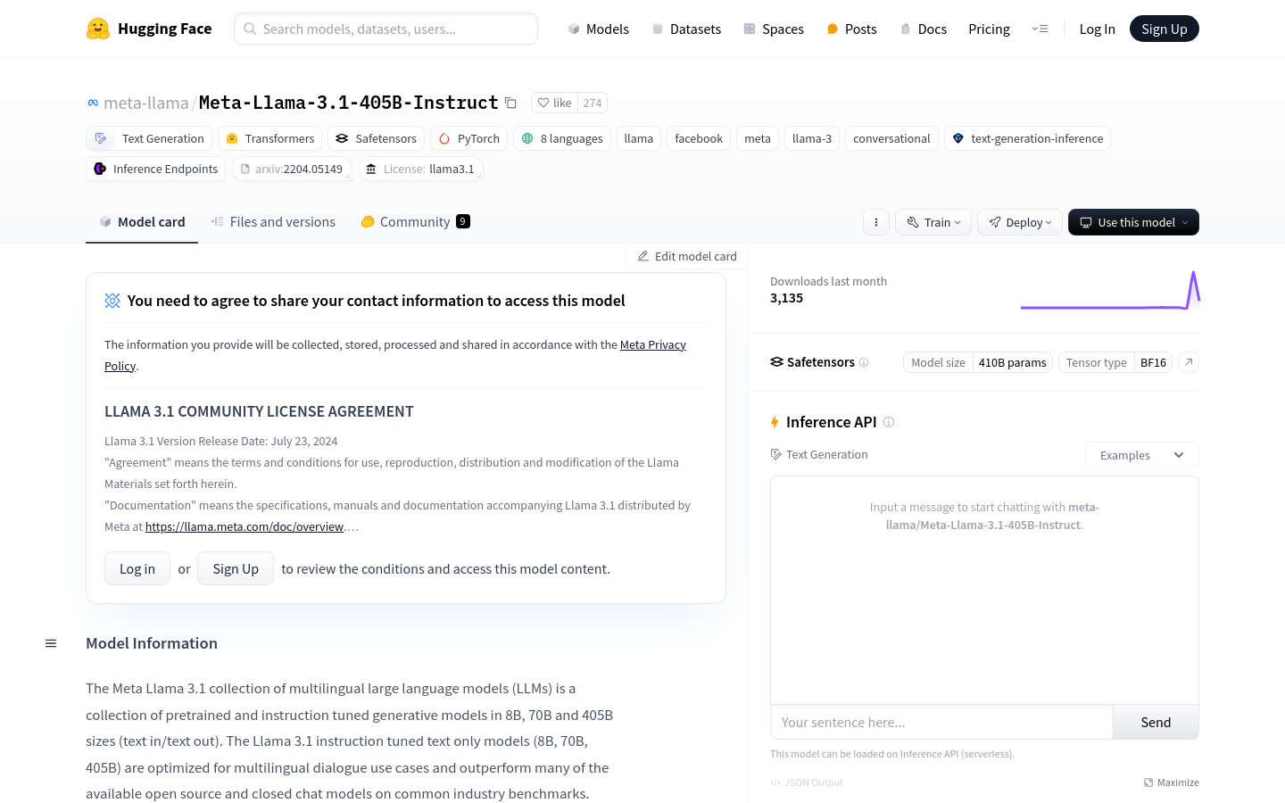Click the Inference API info icon
The image size is (1285, 803).
889,422
